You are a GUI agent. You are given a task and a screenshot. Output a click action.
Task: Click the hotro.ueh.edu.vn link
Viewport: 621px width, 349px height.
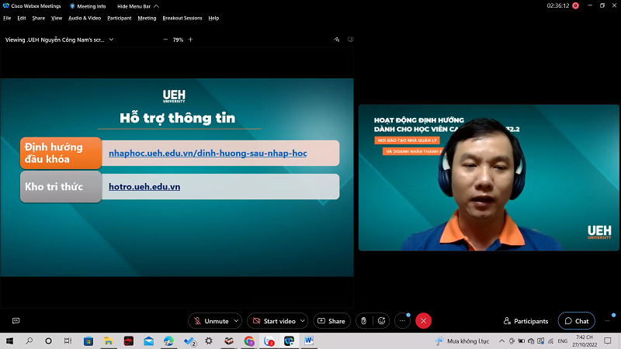144,186
